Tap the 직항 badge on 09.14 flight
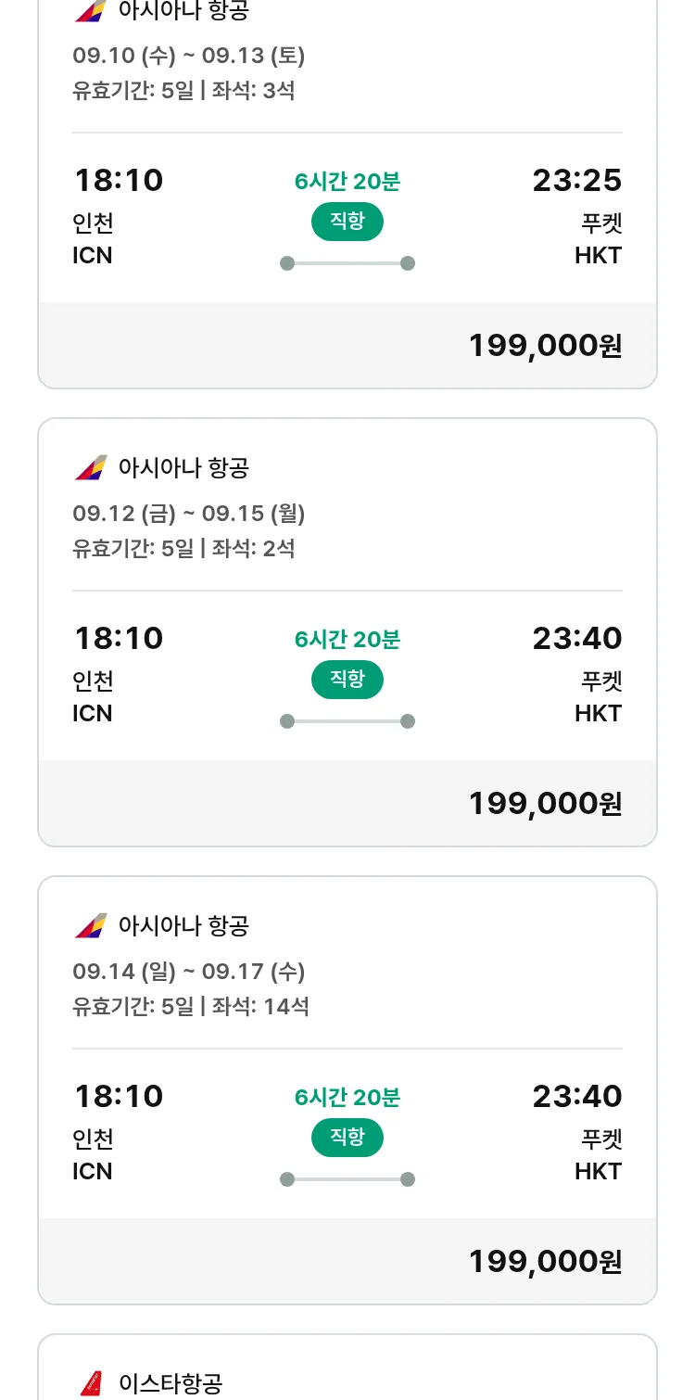The width and height of the screenshot is (695, 1400). (x=347, y=1138)
